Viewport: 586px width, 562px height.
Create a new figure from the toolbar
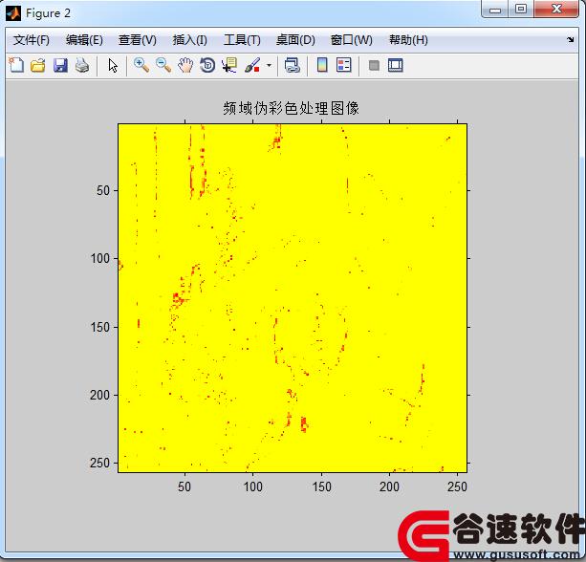coord(16,65)
